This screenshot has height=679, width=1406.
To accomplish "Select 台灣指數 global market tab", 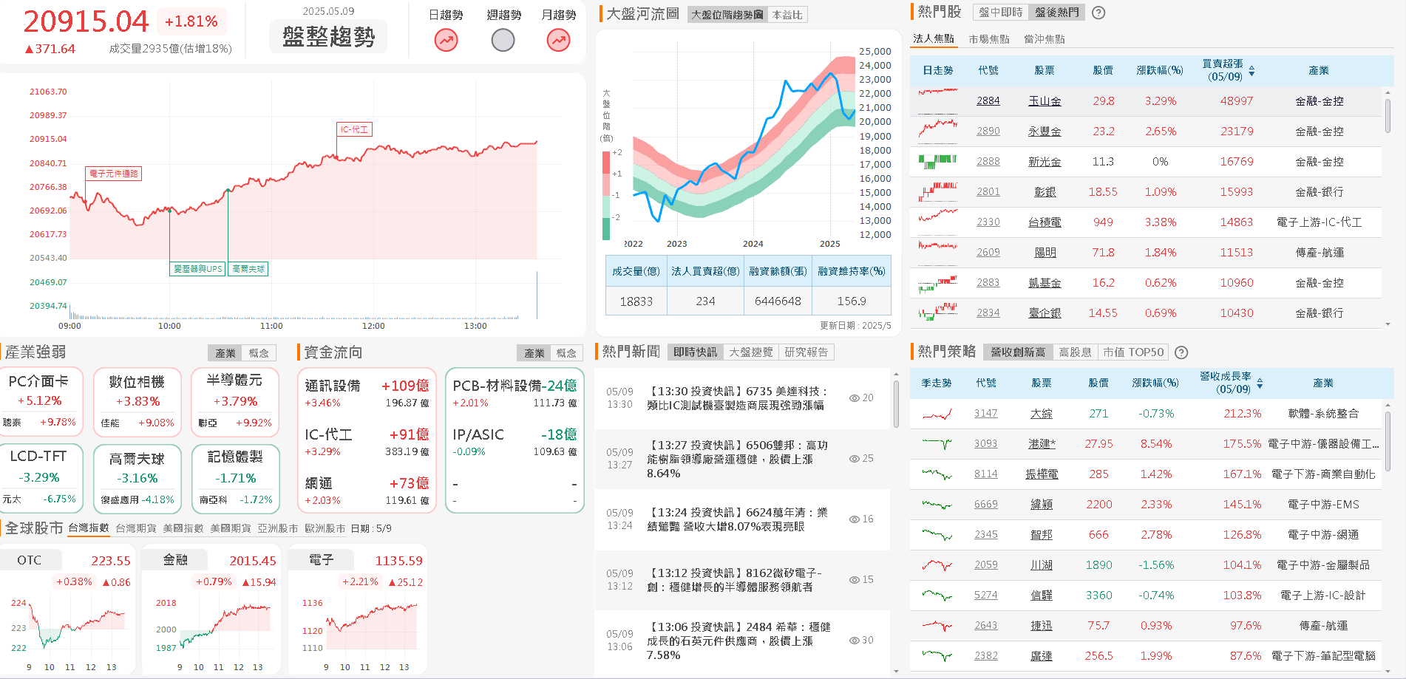I will coord(89,528).
